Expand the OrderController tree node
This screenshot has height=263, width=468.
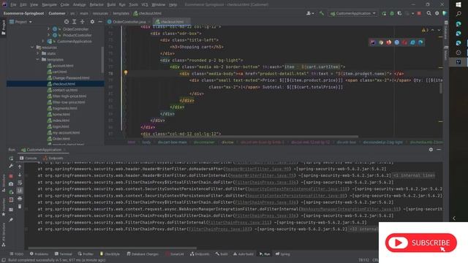[x=48, y=29]
